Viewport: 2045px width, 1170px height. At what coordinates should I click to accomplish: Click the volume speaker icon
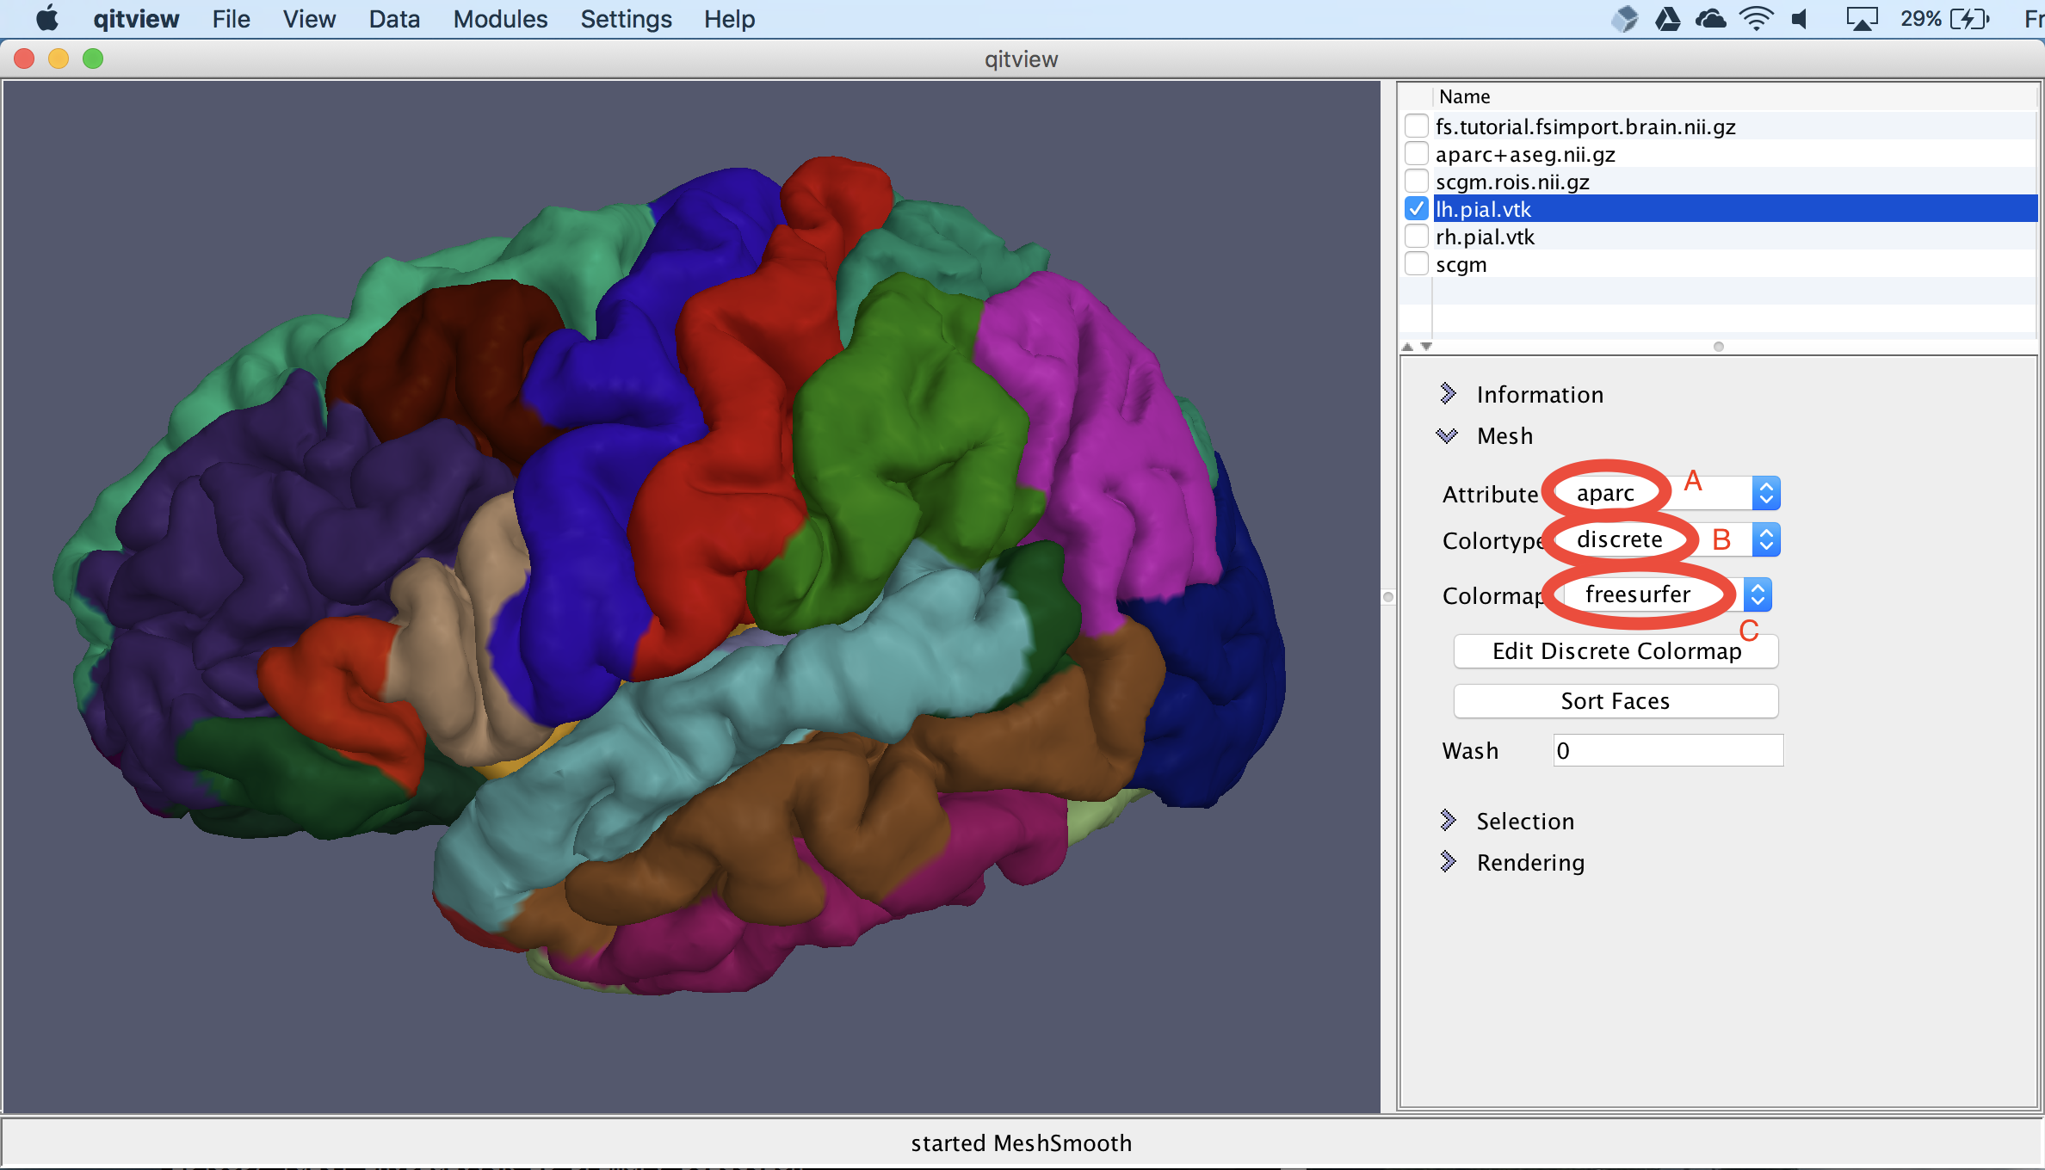[x=1800, y=19]
